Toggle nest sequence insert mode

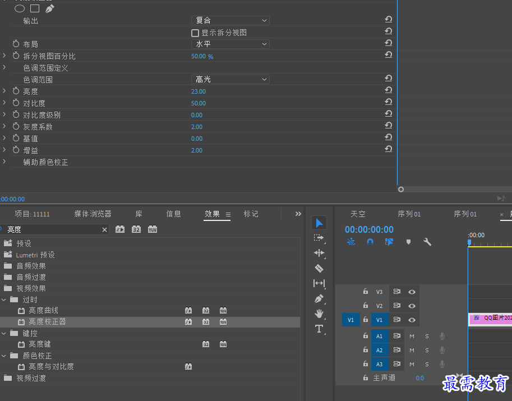(351, 242)
